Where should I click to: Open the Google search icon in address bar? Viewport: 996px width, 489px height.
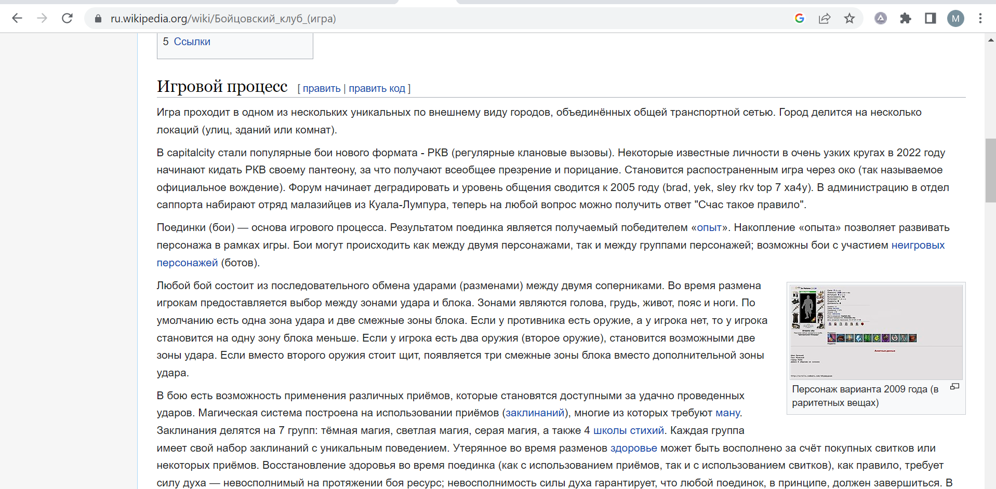pyautogui.click(x=800, y=19)
